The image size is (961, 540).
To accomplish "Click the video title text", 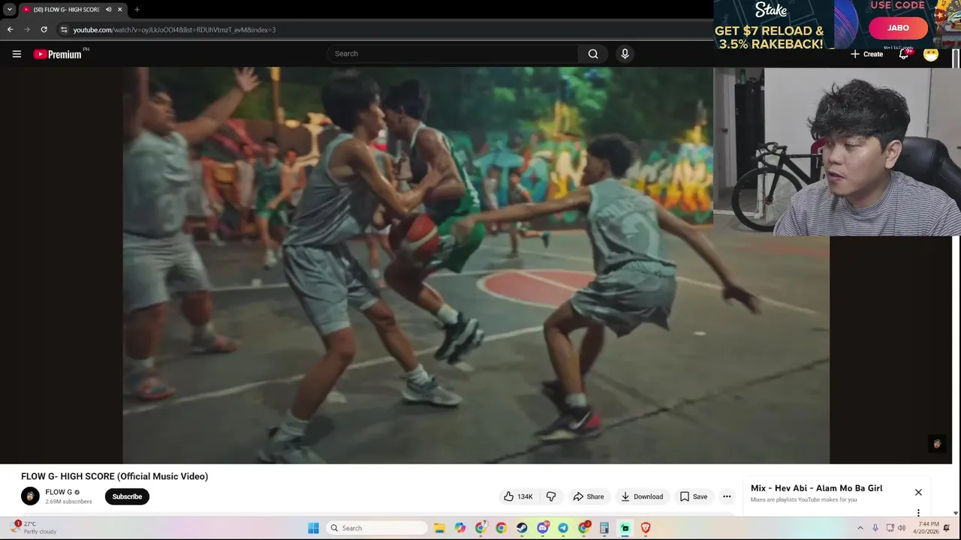I will [x=114, y=476].
